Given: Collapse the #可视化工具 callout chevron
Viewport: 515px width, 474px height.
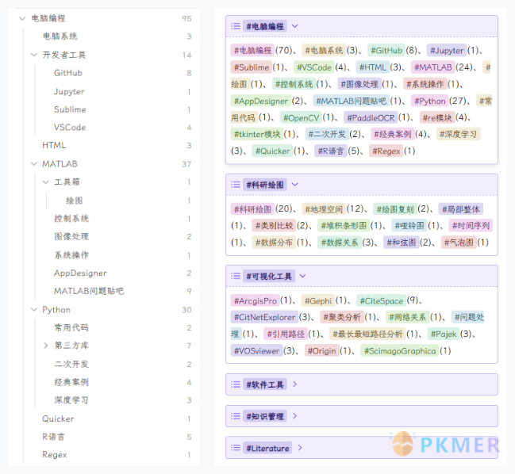Looking at the screenshot, I should point(303,276).
